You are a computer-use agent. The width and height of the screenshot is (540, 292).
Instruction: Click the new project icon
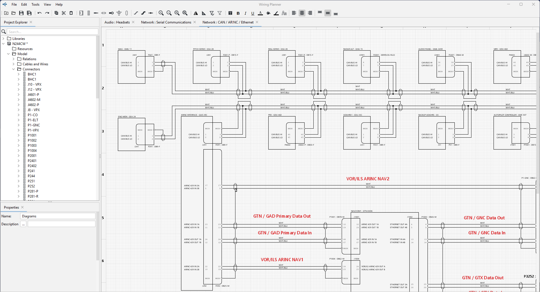[x=6, y=13]
